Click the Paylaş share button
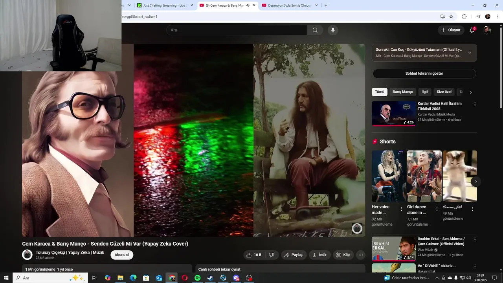 [293, 255]
